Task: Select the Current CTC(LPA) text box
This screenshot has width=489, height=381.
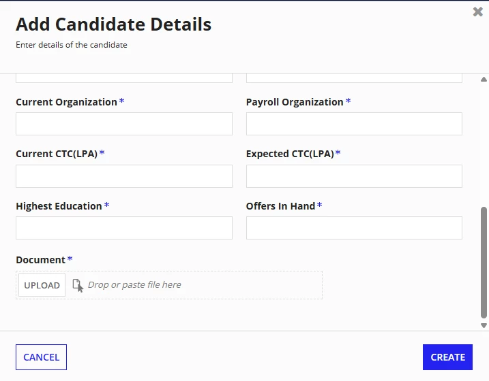Action: coord(124,176)
